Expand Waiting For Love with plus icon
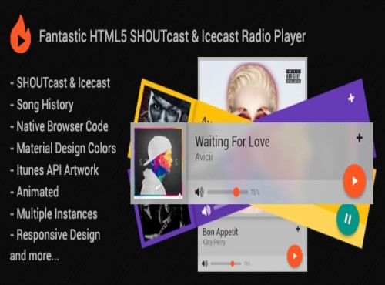The width and height of the screenshot is (385, 285). [360, 138]
